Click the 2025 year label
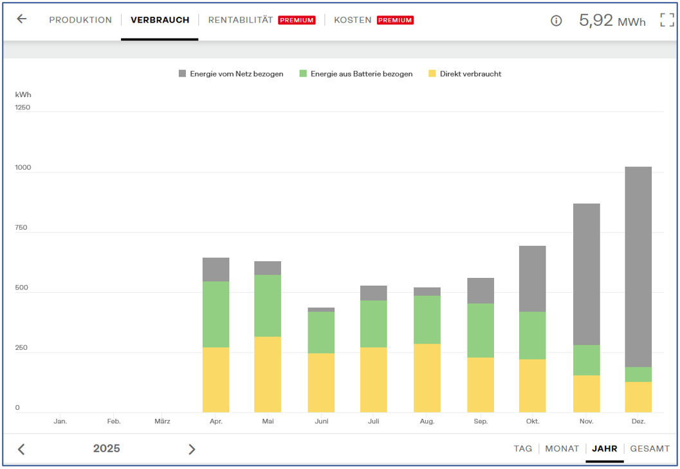The width and height of the screenshot is (680, 469). tap(106, 448)
